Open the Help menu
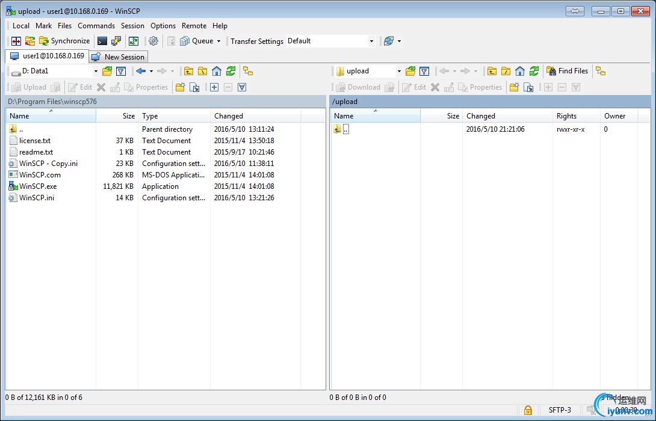Screen dimensions: 656x421 click(220, 26)
